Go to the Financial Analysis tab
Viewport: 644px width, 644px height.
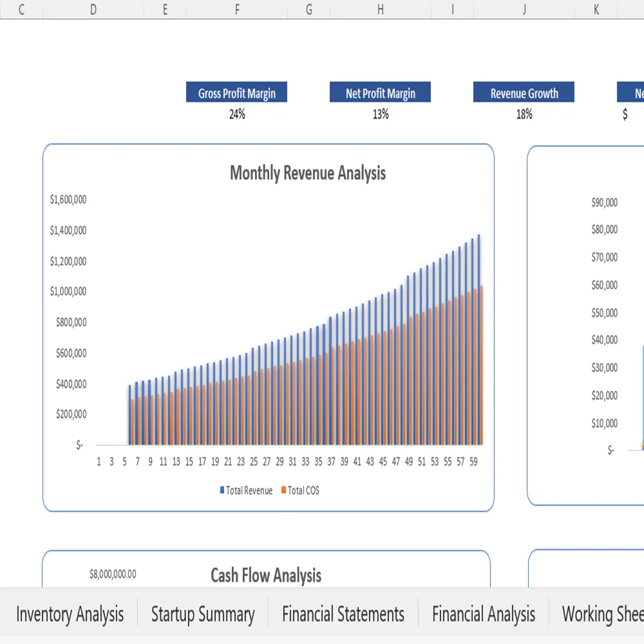click(x=484, y=614)
